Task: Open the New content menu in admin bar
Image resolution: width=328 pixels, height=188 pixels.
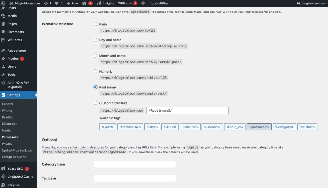Action: (73, 3)
